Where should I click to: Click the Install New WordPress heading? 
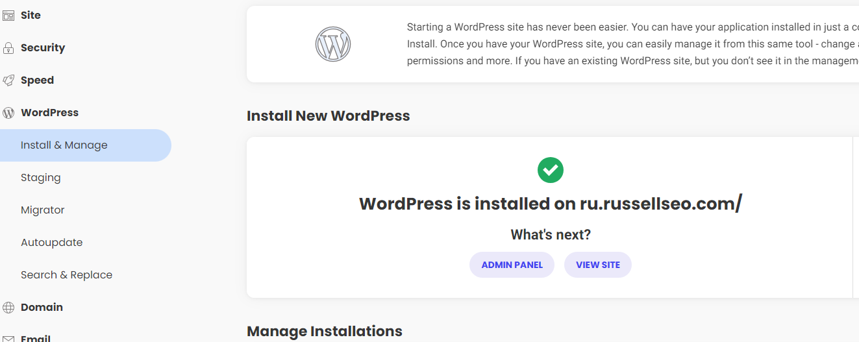[329, 116]
